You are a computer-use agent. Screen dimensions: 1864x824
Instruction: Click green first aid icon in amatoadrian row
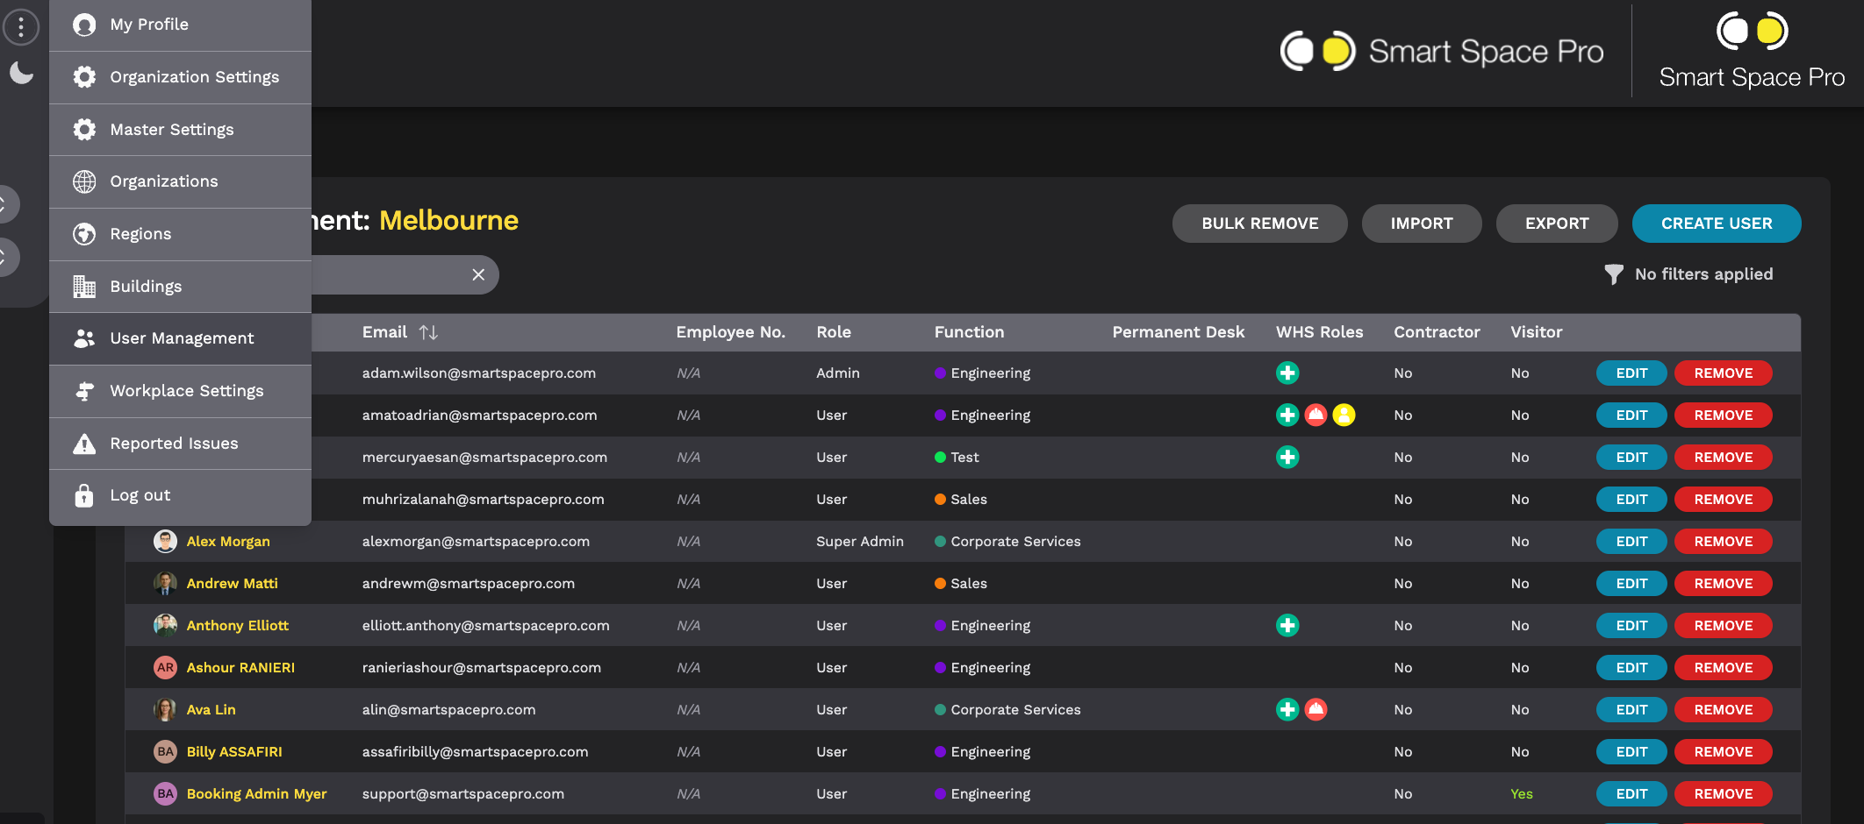point(1287,416)
